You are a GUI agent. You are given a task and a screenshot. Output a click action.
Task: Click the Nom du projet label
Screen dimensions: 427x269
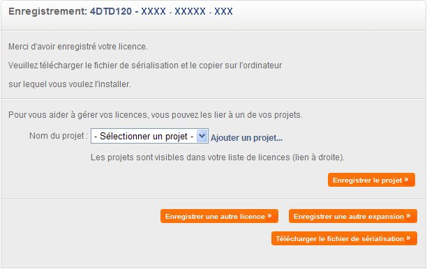pos(59,135)
